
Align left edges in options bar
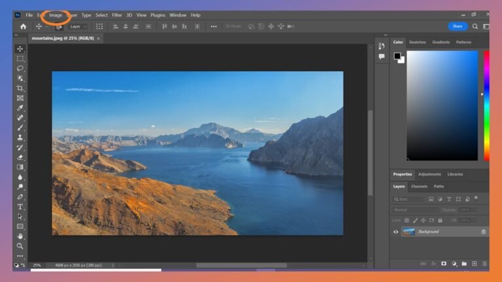coord(116,27)
